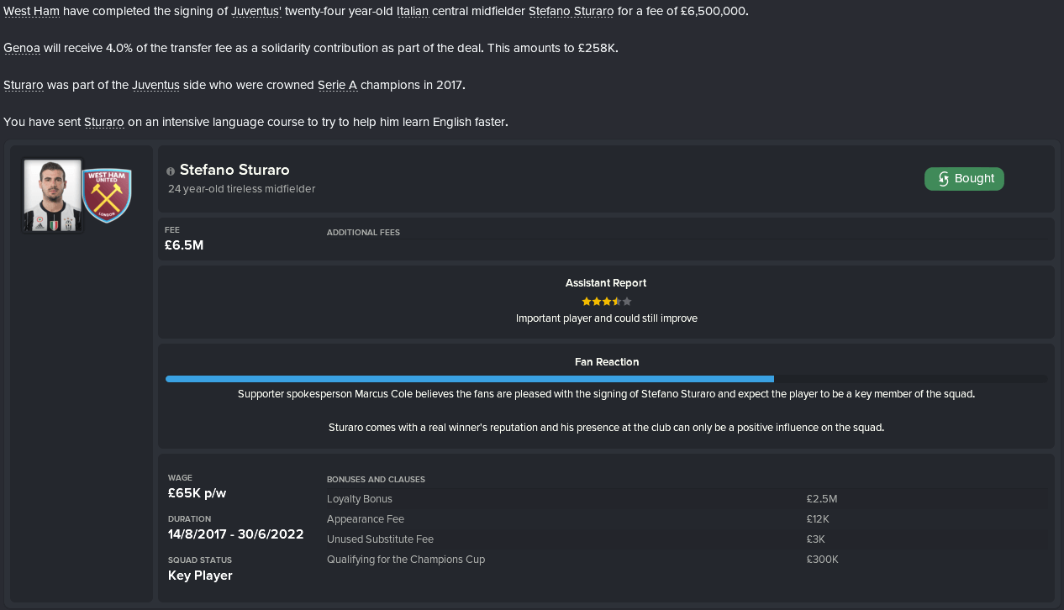Viewport: 1064px width, 610px height.
Task: Click the Sturaro link in language course sentence
Action: [x=104, y=122]
